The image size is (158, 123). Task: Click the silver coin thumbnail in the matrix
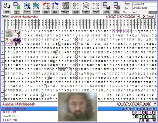[x=9, y=33]
